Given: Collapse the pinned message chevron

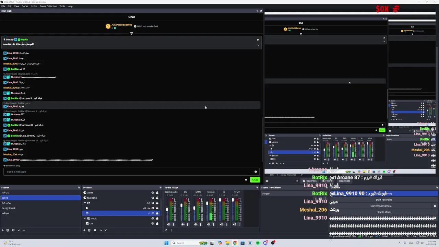Looking at the screenshot, I should 258,45.
